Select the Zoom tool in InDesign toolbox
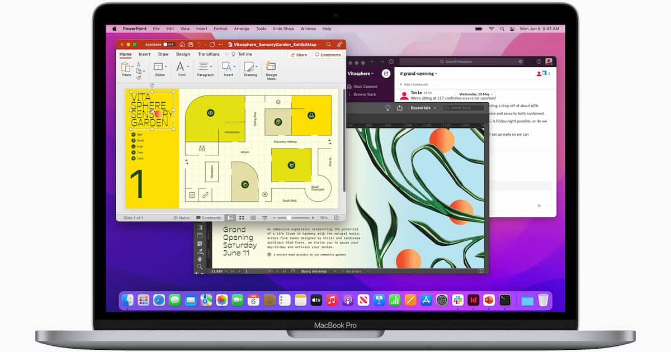Viewport: 671px width, 352px height. tap(200, 267)
